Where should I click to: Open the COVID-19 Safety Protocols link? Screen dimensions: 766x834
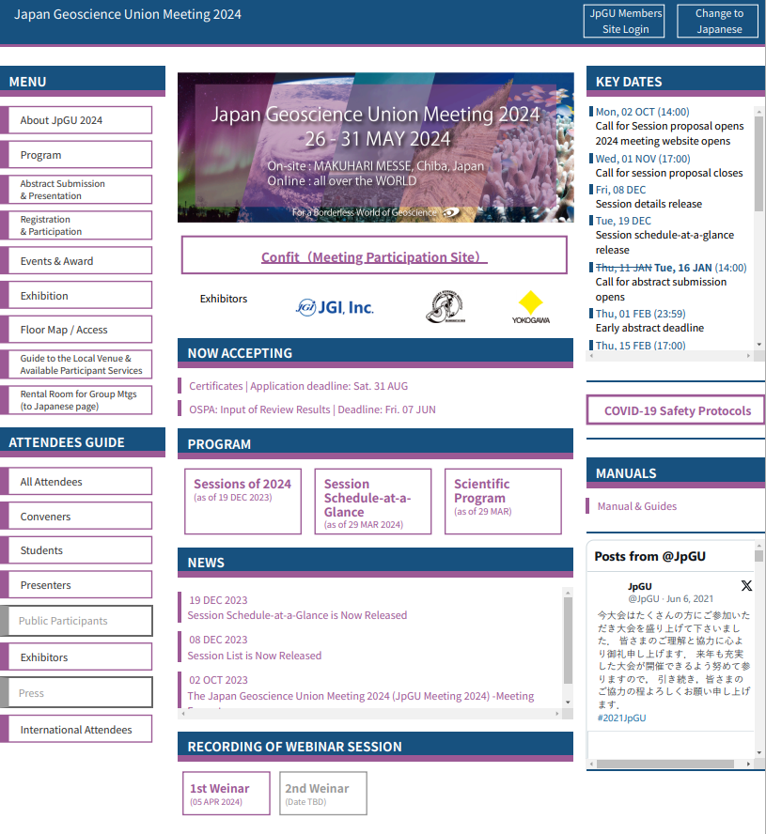tap(676, 410)
